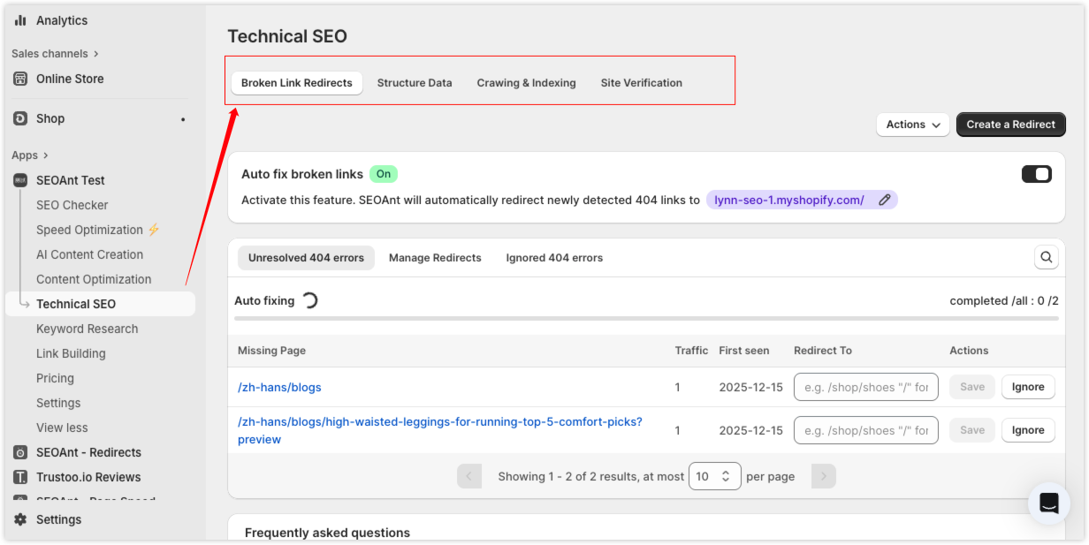Open the Settings gear icon at bottom
The height and width of the screenshot is (545, 1089).
[x=20, y=519]
